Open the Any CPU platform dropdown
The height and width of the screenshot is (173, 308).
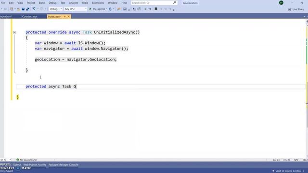(76, 9)
